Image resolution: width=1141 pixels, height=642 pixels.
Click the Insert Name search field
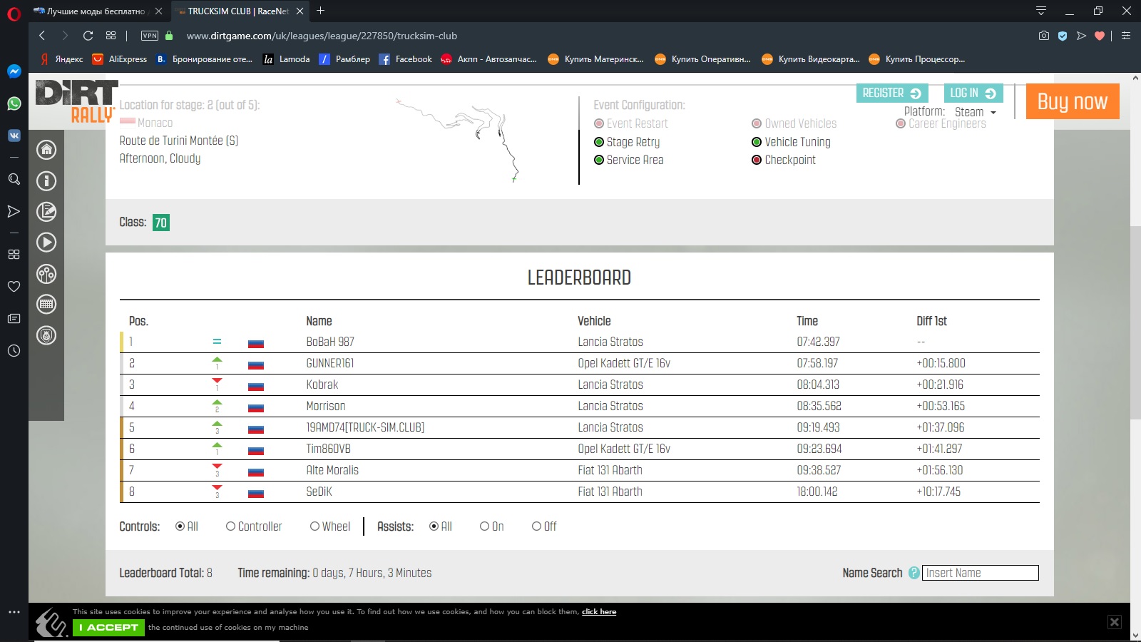pyautogui.click(x=980, y=573)
